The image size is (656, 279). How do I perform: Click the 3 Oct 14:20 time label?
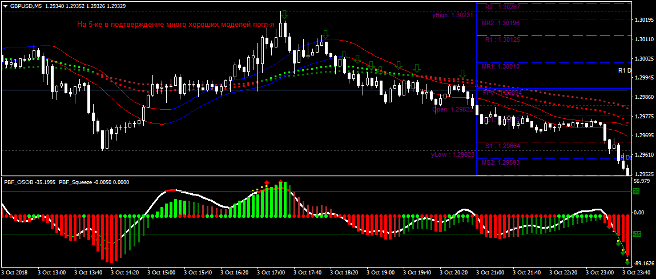[126, 272]
